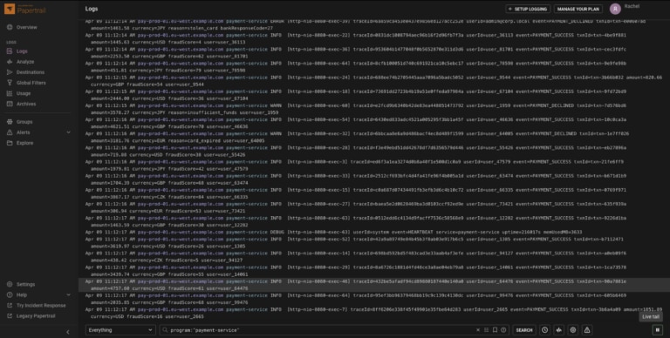Save the search with the bookmark icon
This screenshot has height=338, width=670.
495,330
